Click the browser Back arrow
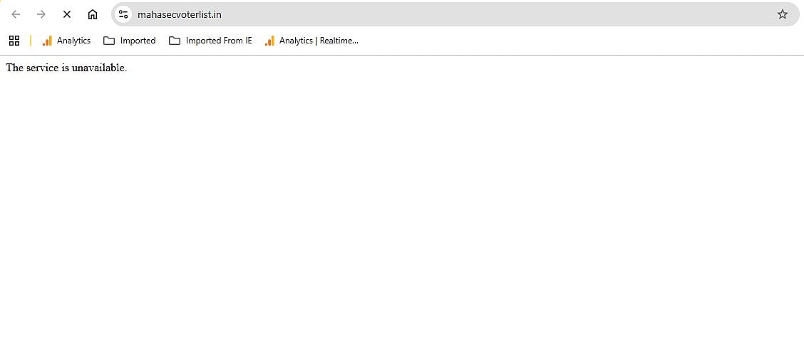 (16, 14)
